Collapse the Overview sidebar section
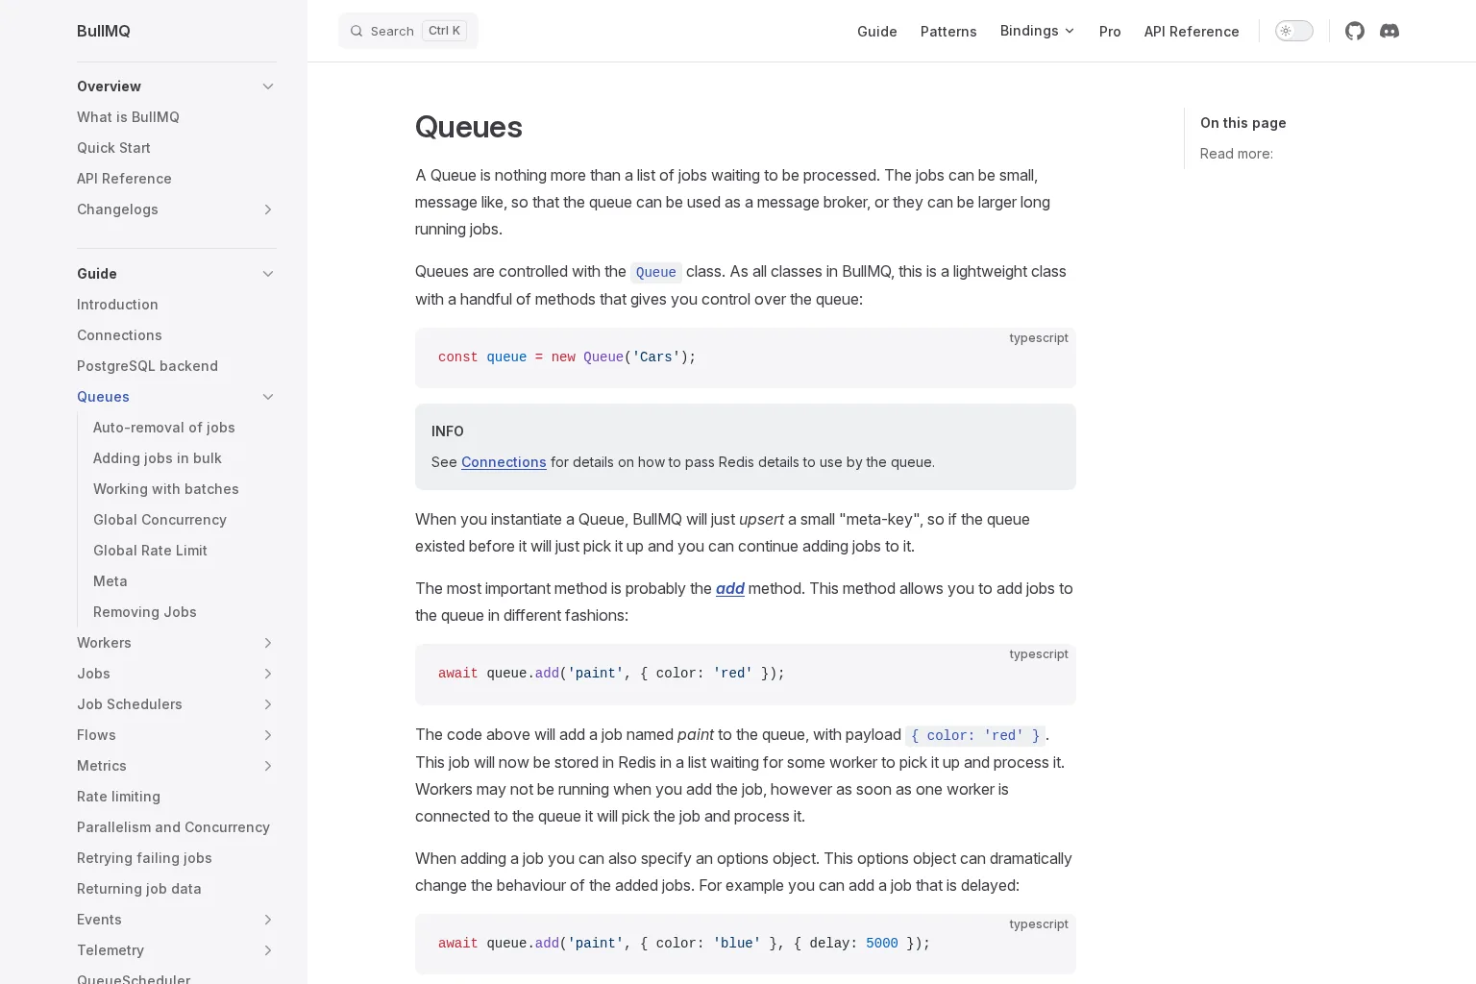1476x984 pixels. (268, 86)
